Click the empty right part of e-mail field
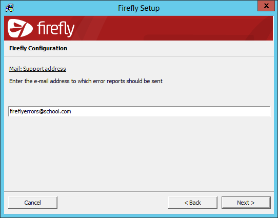 (170, 111)
